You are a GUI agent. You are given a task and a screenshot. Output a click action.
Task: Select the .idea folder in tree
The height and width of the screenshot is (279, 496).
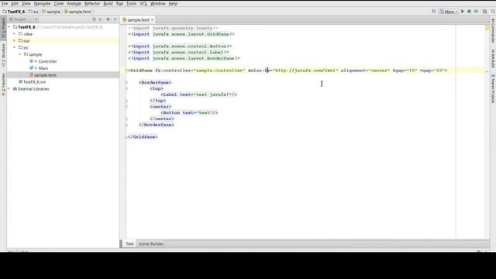click(x=28, y=34)
